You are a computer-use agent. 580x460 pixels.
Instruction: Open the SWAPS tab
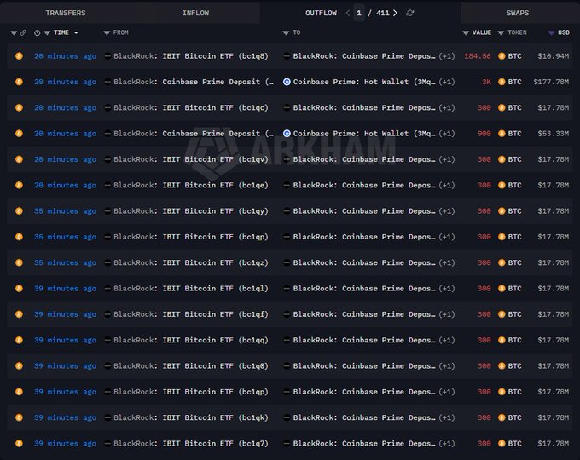click(x=518, y=13)
